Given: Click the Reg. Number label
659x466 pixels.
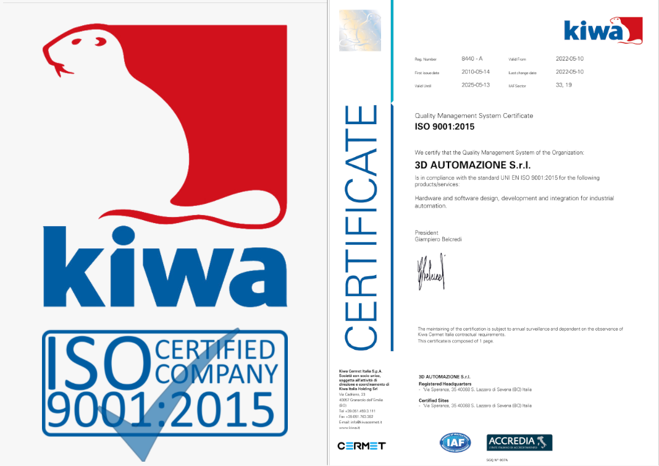Looking at the screenshot, I should point(426,59).
